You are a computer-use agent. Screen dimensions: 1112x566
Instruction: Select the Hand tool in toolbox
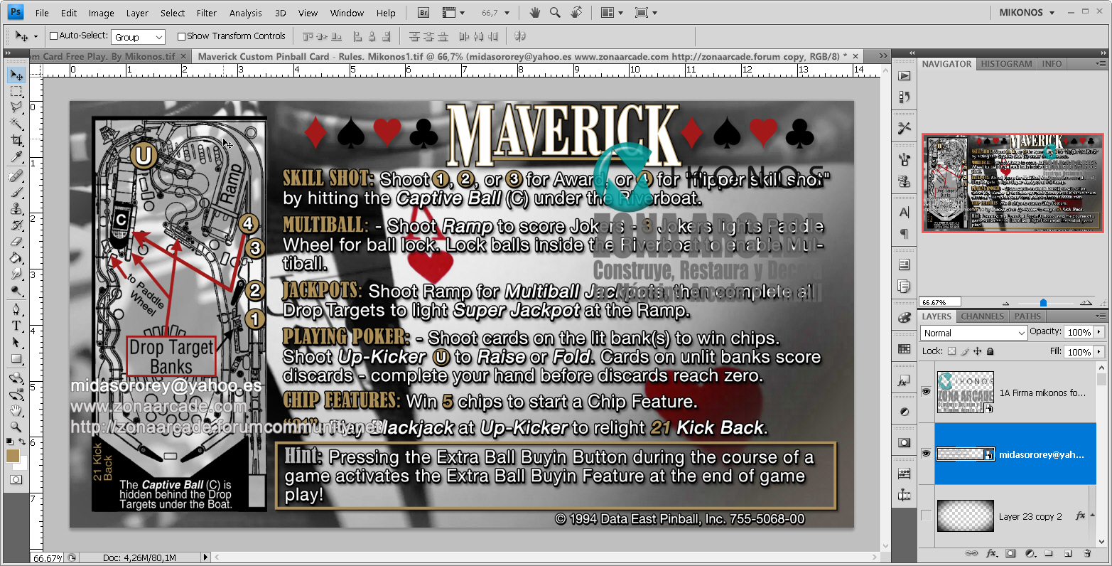click(16, 410)
